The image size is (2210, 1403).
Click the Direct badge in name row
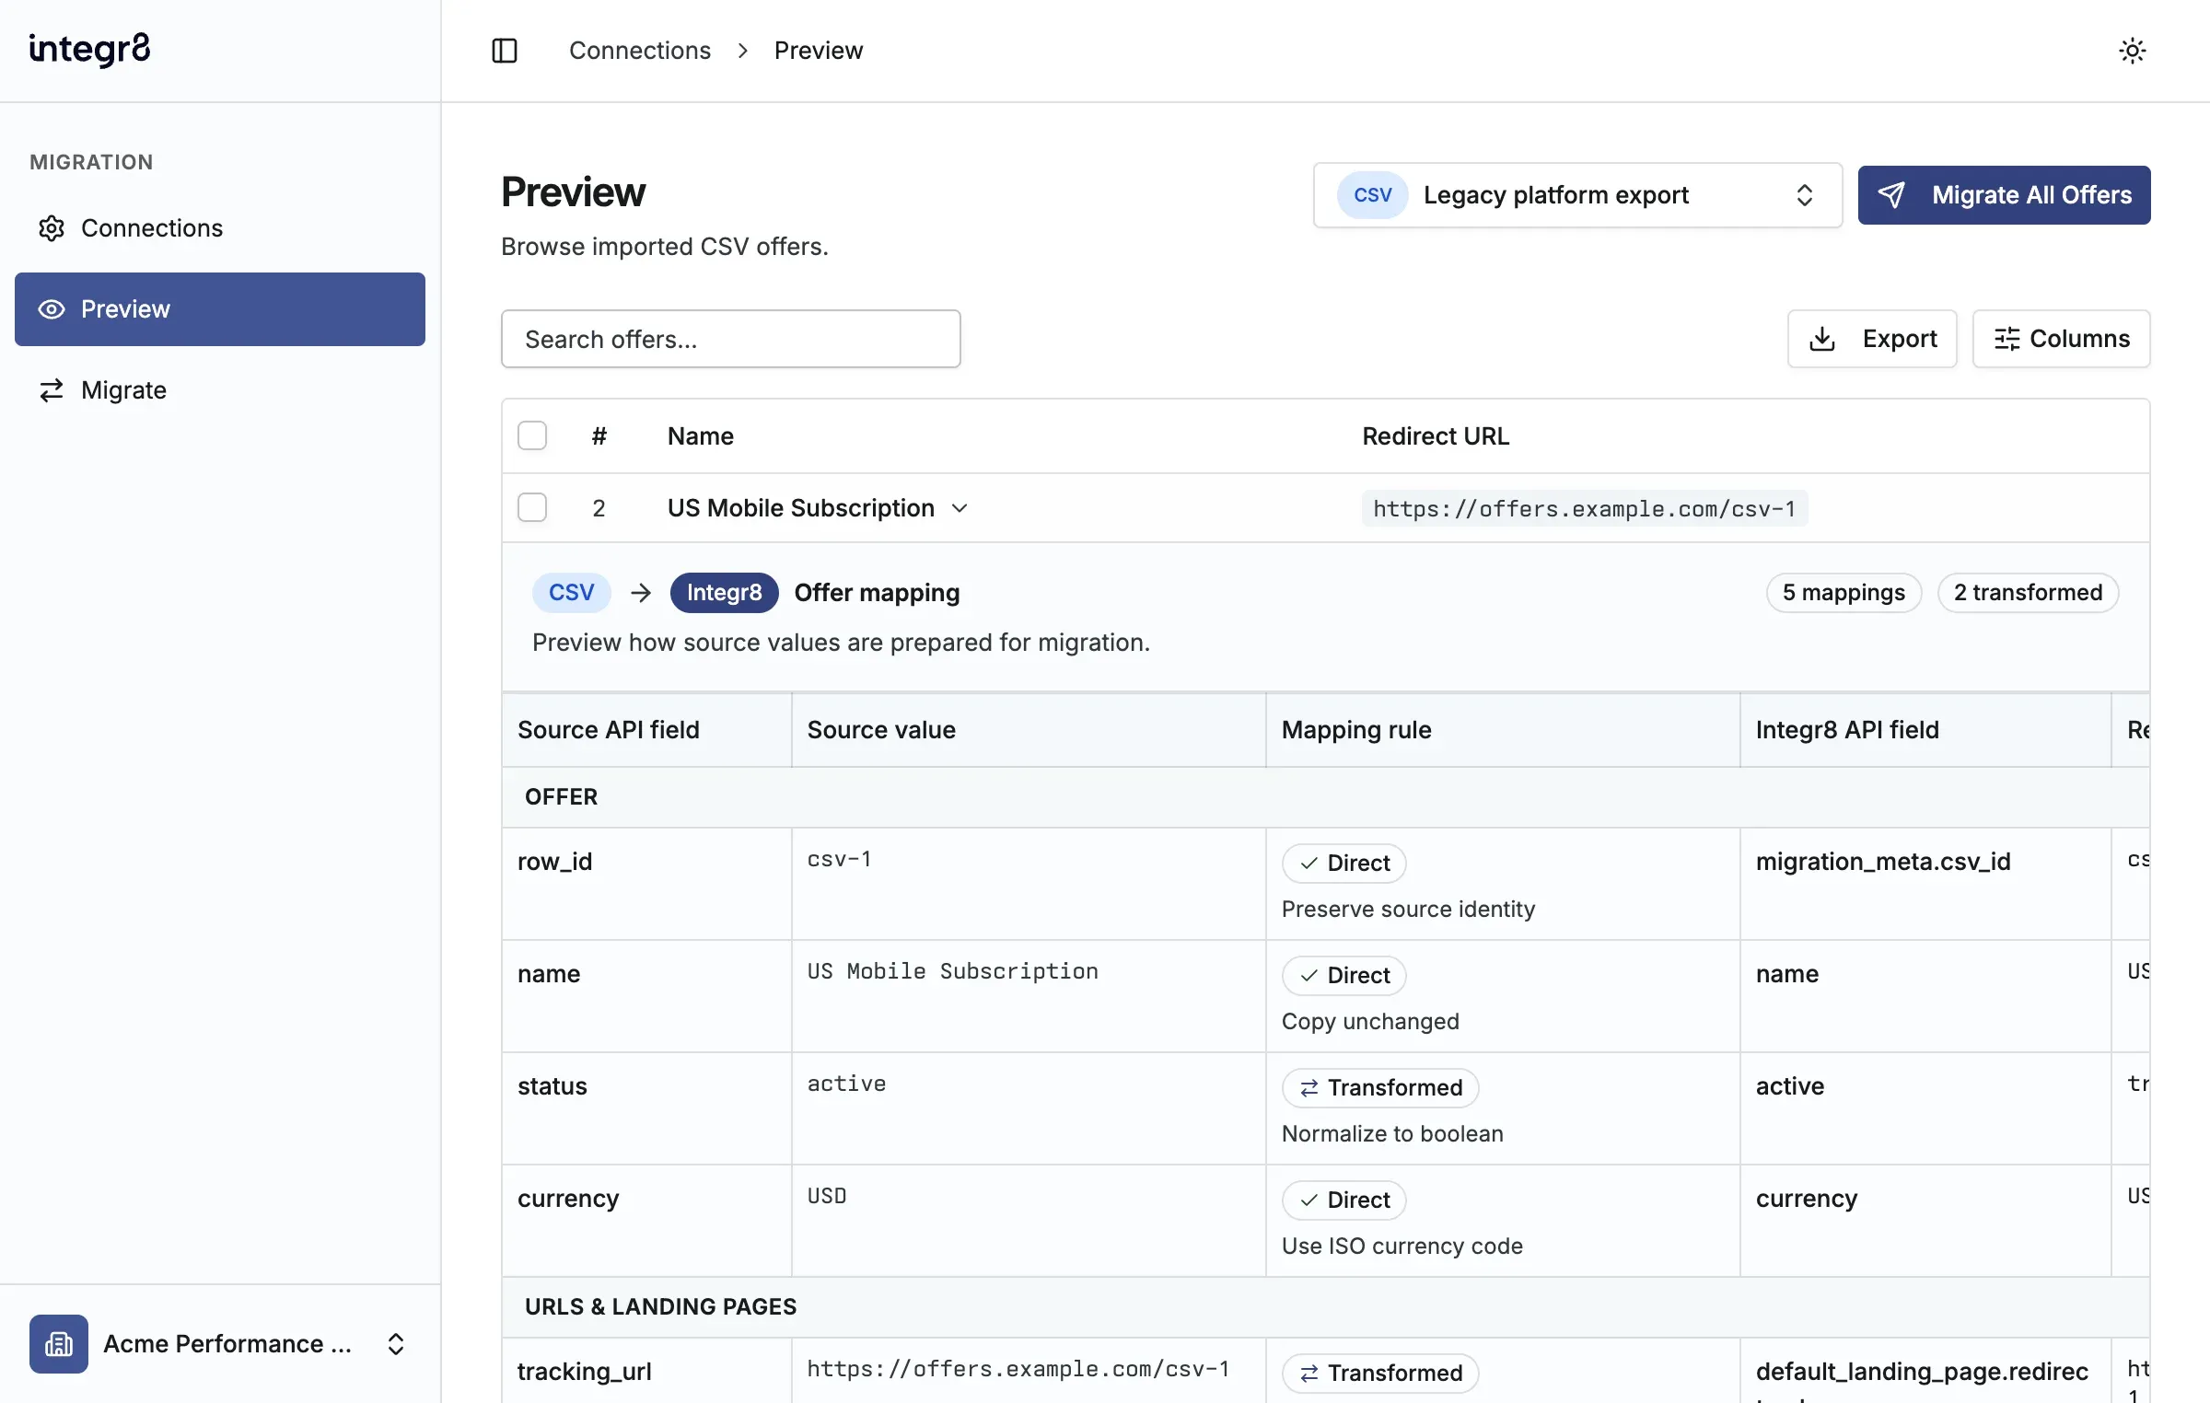click(x=1344, y=976)
